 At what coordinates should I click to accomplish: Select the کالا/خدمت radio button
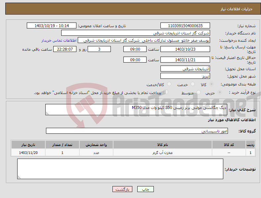tap(169, 84)
